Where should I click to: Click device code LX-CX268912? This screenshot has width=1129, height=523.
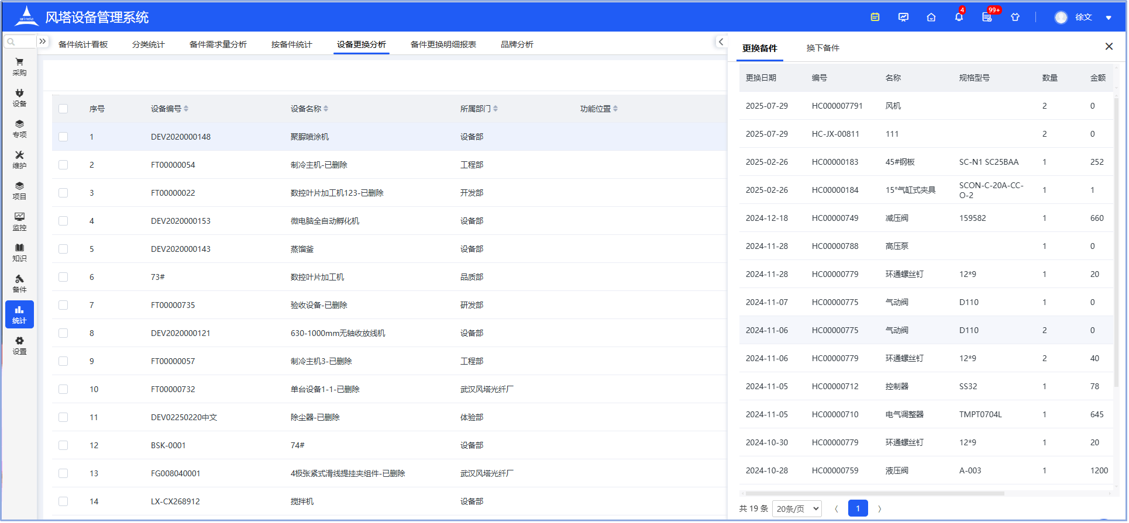coord(175,501)
